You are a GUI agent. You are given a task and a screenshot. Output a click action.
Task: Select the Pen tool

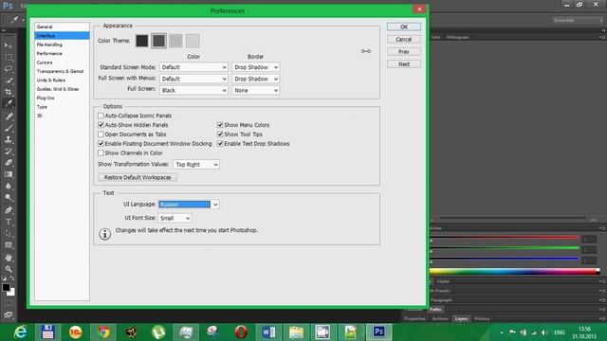click(9, 210)
